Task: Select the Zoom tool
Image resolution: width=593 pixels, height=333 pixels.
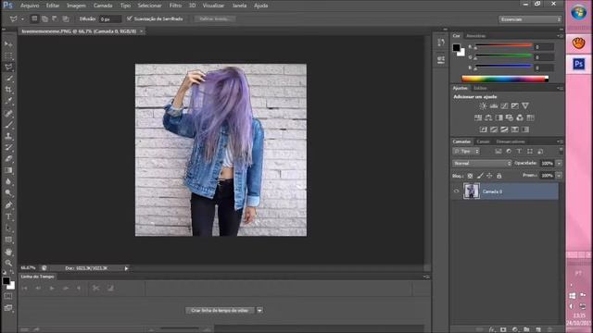Action: (8, 263)
